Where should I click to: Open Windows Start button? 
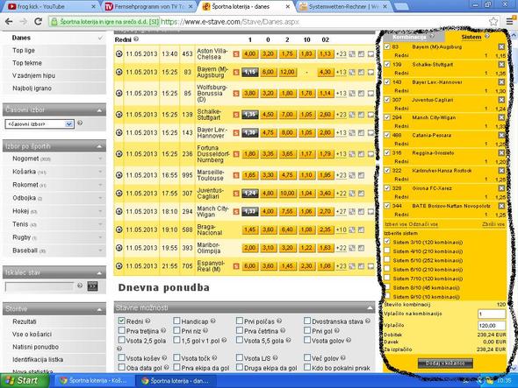[x=25, y=380]
